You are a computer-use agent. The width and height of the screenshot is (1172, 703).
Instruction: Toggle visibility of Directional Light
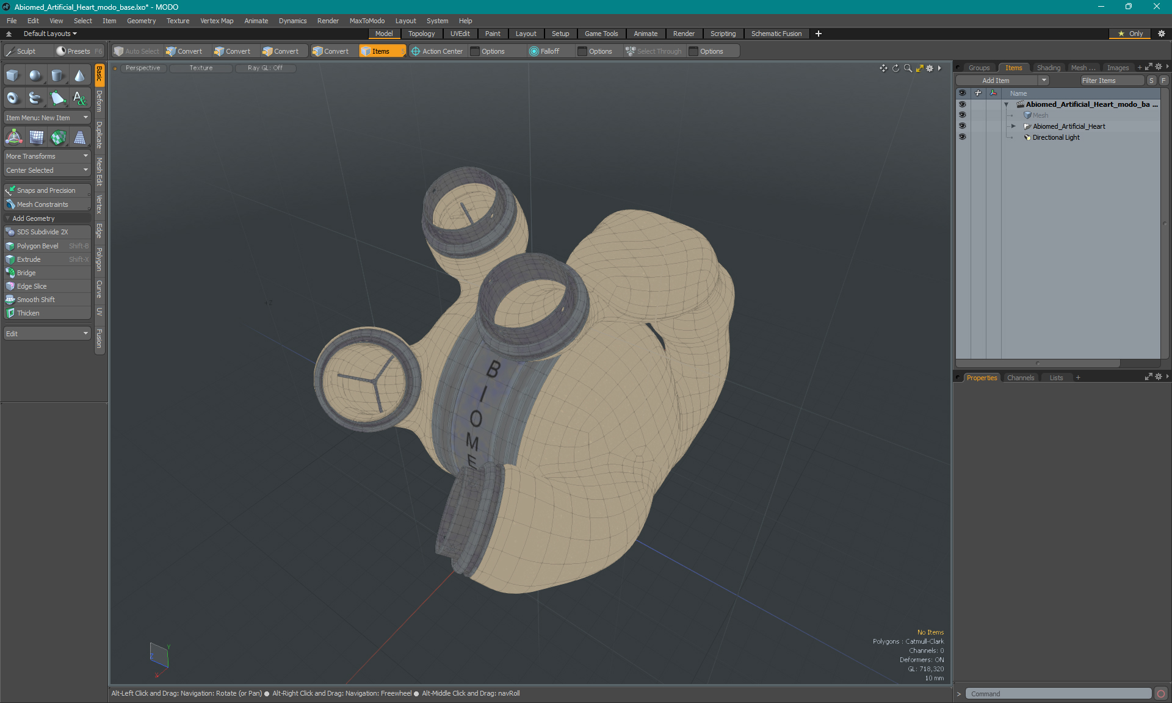point(962,137)
